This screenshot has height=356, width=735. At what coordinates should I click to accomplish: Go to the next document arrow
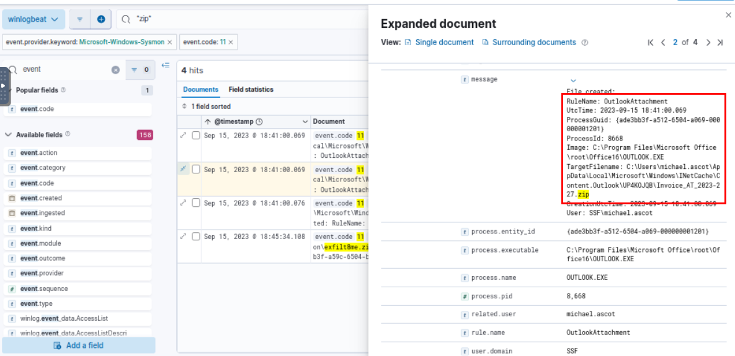tap(708, 43)
